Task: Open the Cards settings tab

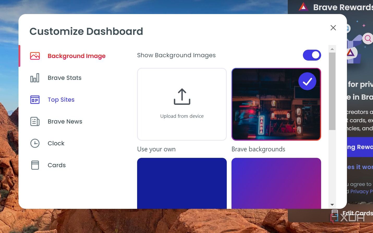Action: 57,165
